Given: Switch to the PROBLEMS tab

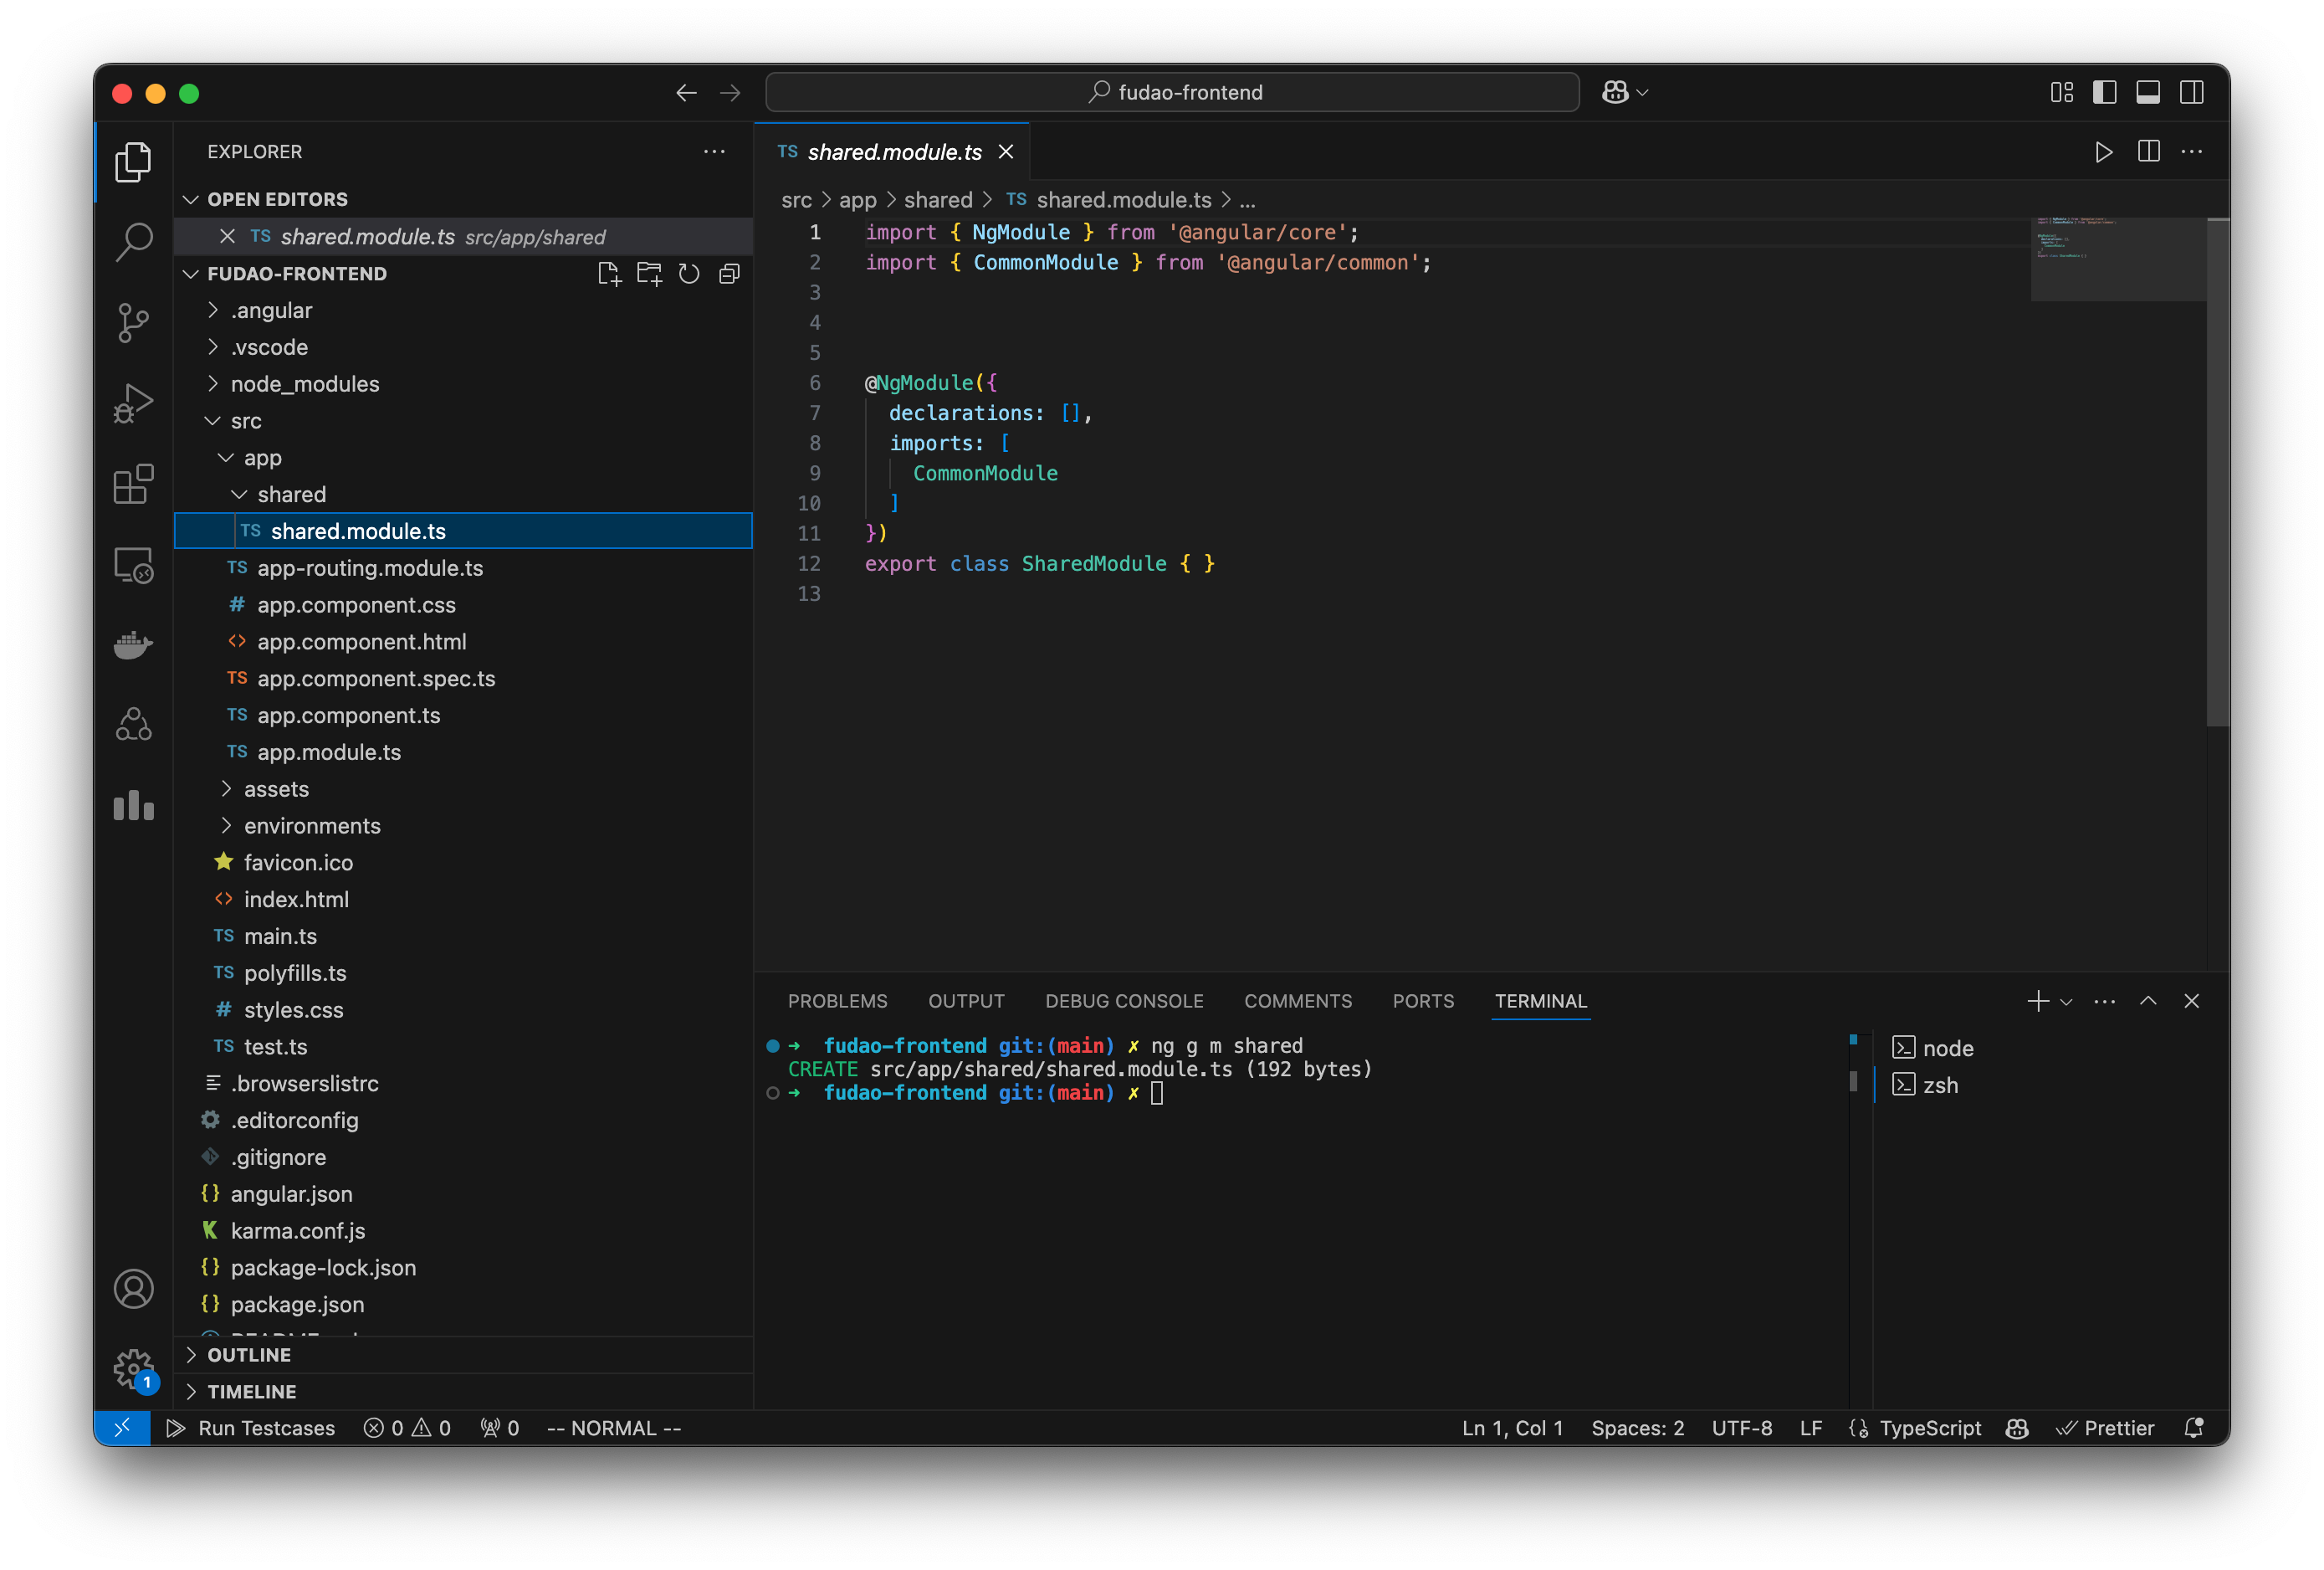Looking at the screenshot, I should 837,1001.
